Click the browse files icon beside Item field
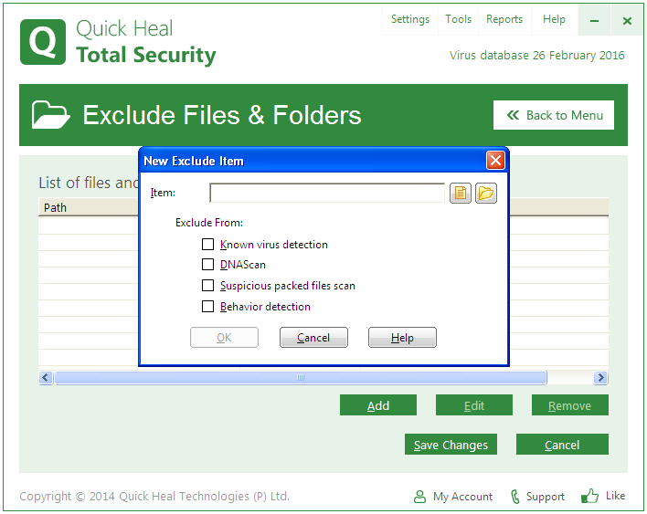Viewport: 647px width, 514px height. [x=460, y=193]
